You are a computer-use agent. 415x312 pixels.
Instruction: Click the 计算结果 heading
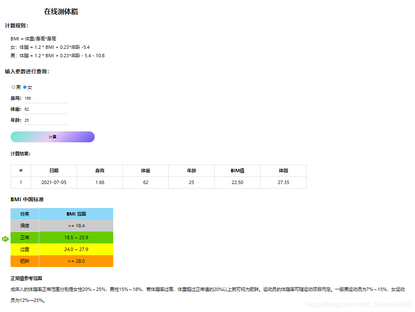point(20,154)
